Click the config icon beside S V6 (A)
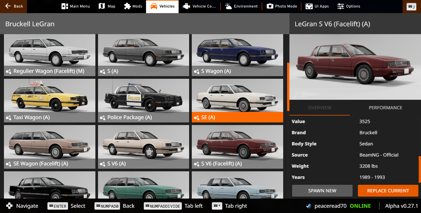The image size is (421, 213). tap(103, 164)
